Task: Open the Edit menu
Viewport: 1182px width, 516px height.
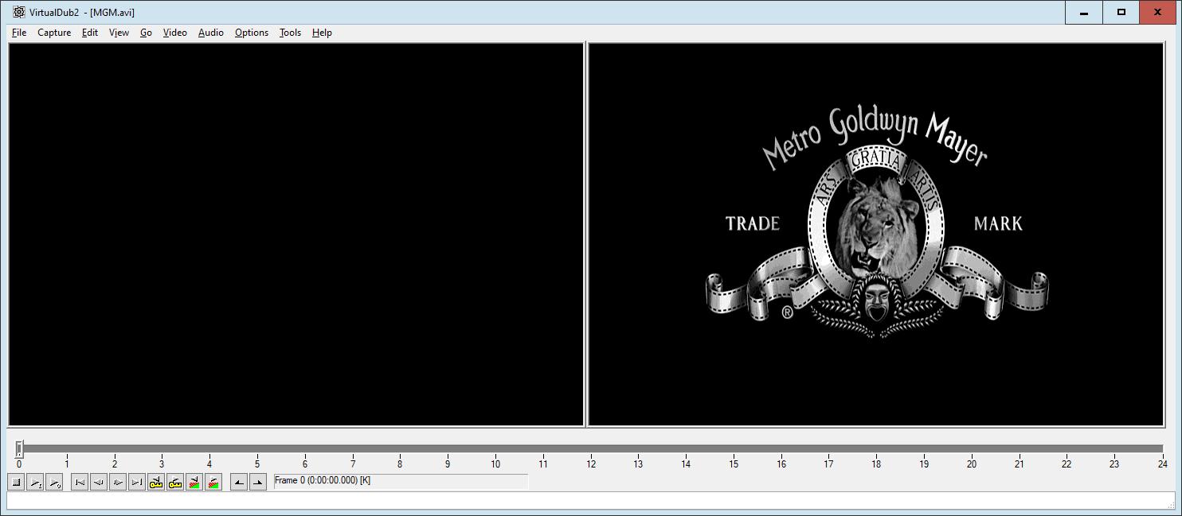Action: (90, 33)
